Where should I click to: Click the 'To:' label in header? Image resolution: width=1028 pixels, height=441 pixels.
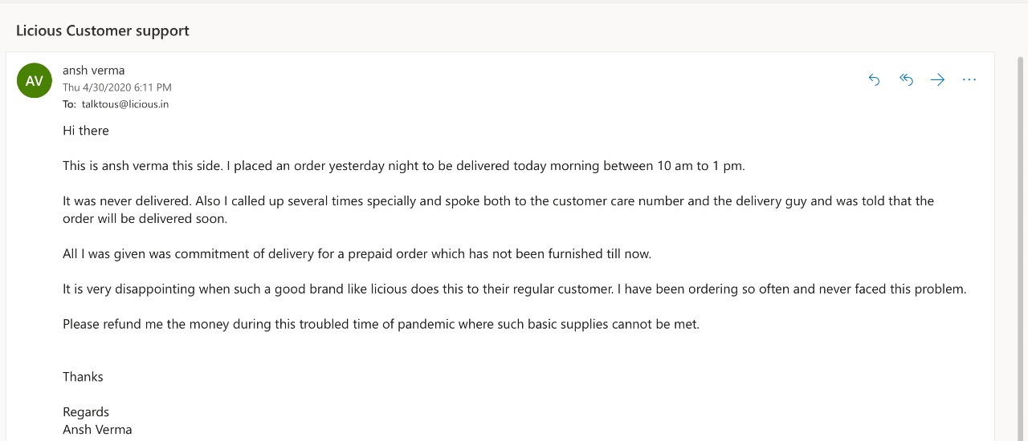click(x=69, y=104)
